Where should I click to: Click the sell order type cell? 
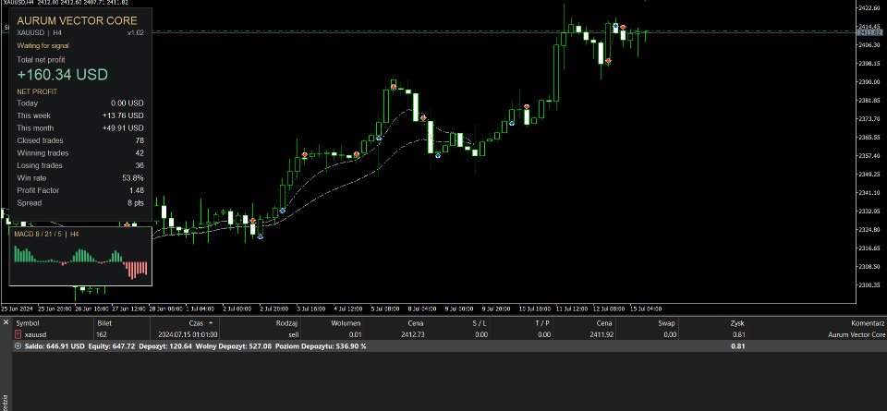click(294, 334)
